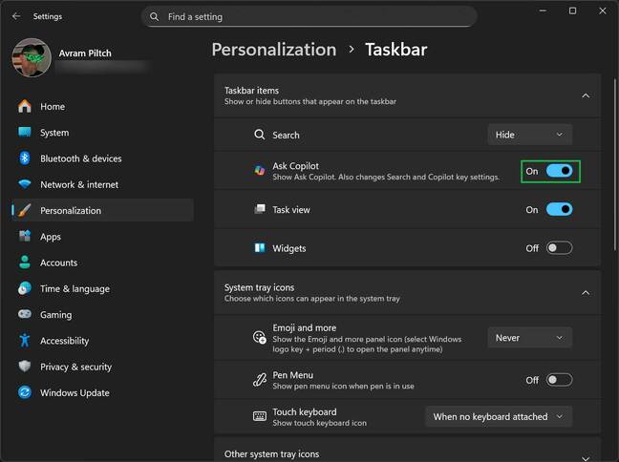Click the System tray icons heading text
This screenshot has width=619, height=462.
(x=259, y=287)
